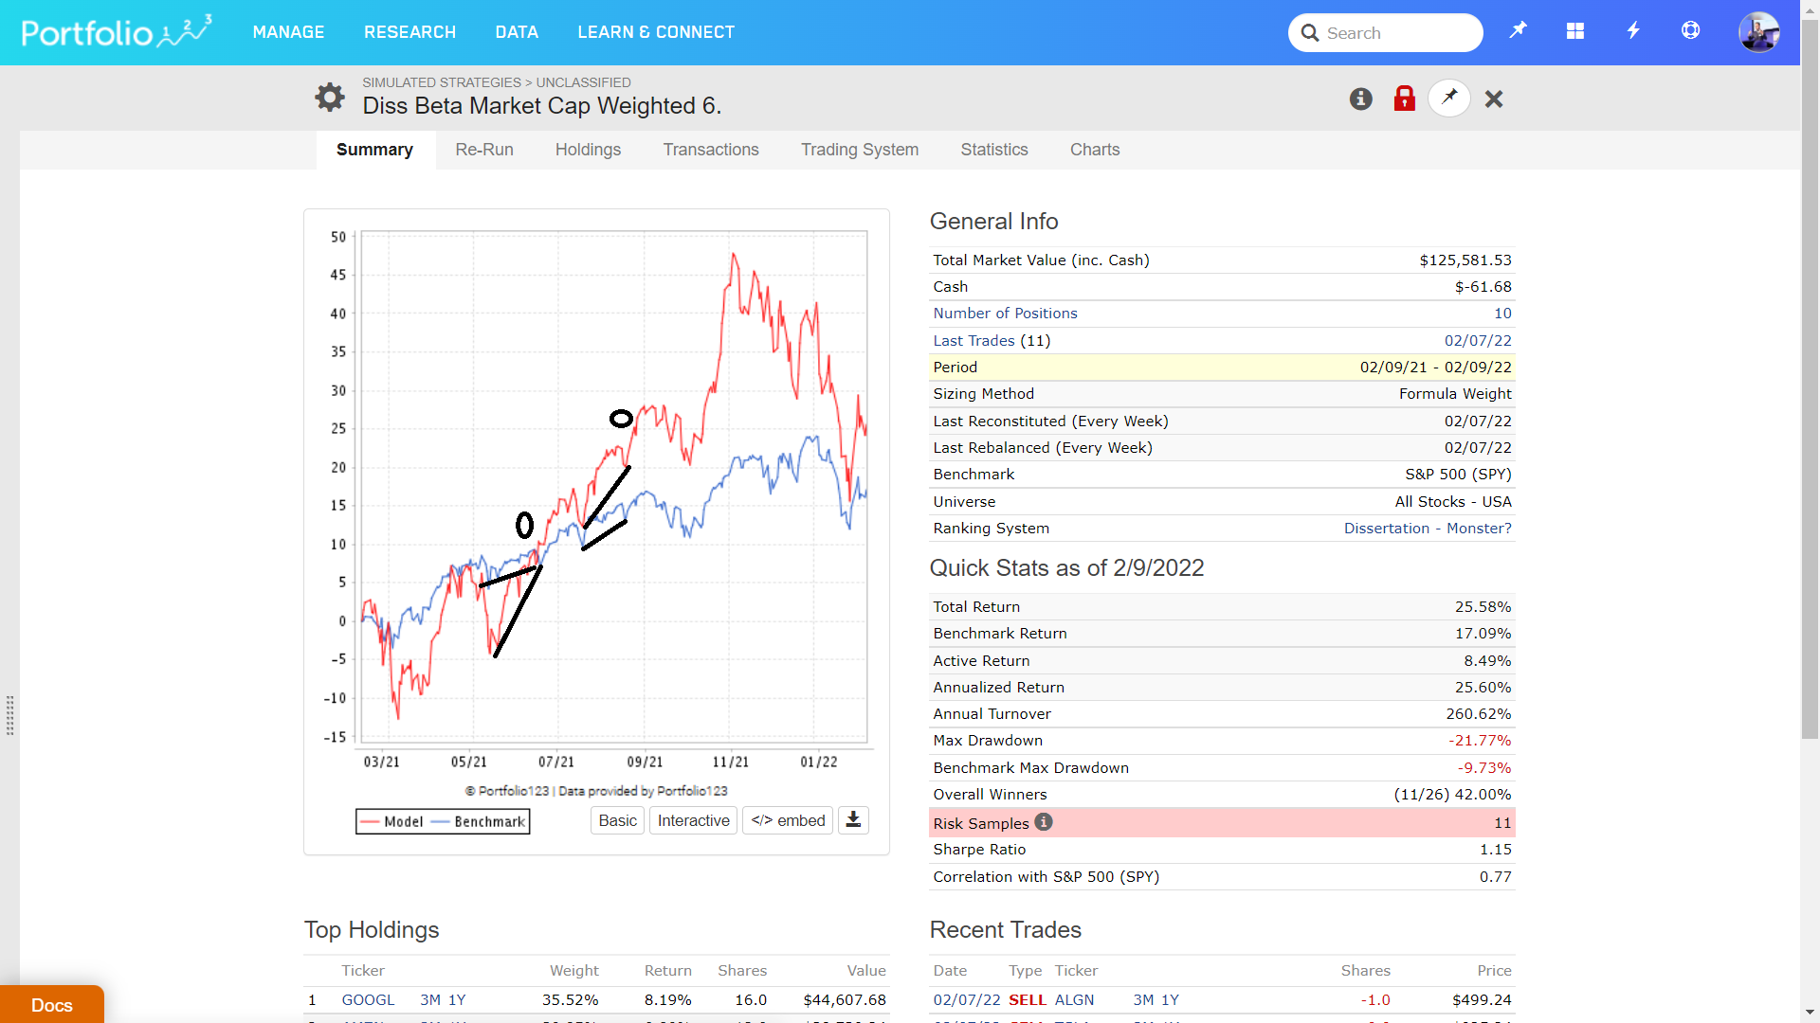
Task: Open the user avatar account menu
Action: click(1758, 32)
